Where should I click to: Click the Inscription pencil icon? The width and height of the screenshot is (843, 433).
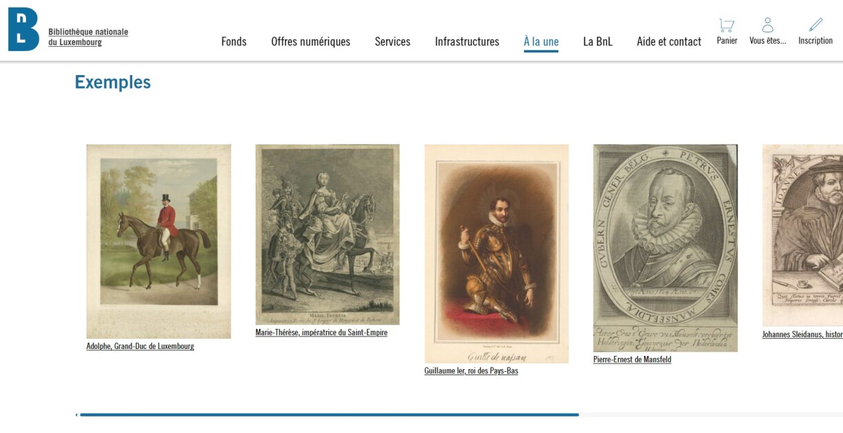coord(815,25)
